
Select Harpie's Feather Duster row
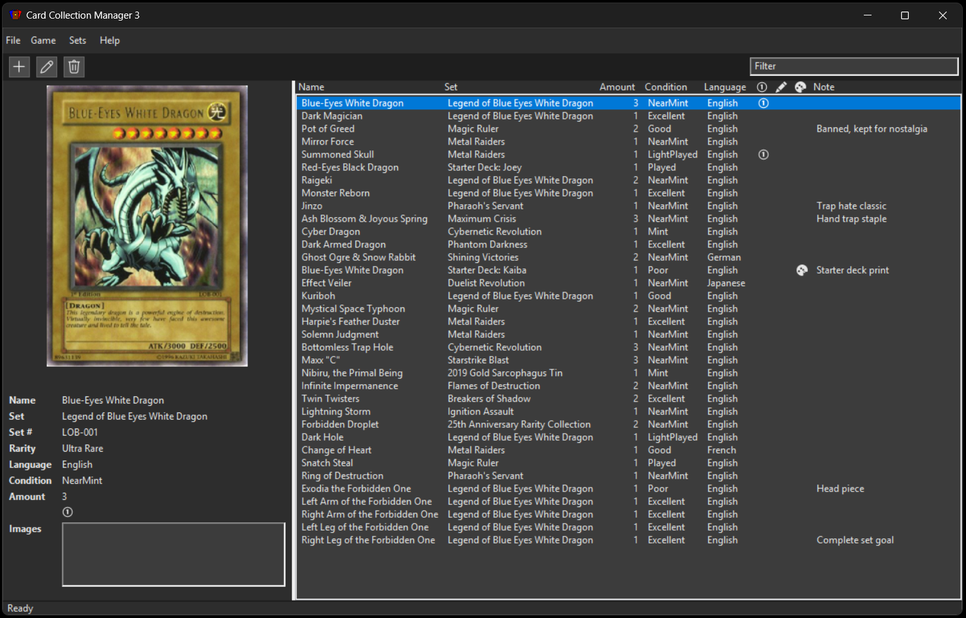pos(629,321)
